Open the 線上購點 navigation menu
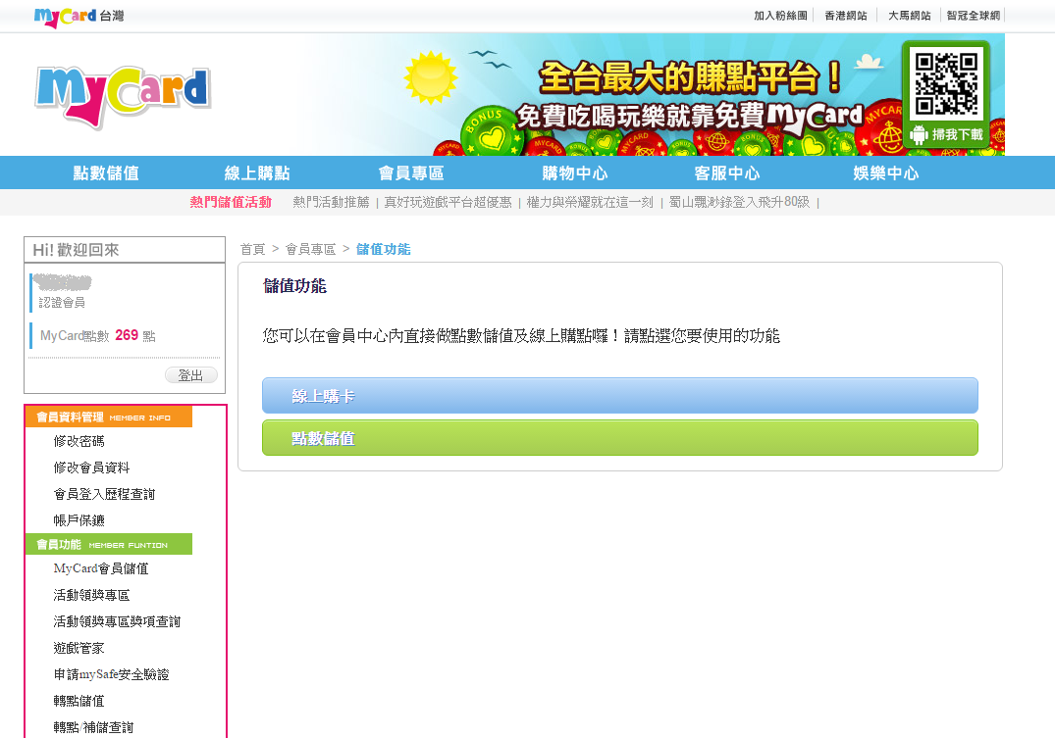1055x738 pixels. click(257, 172)
